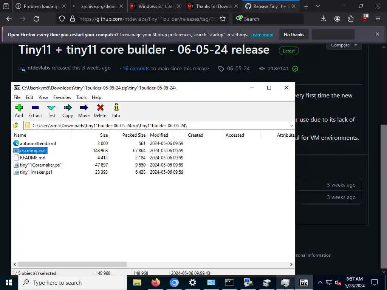Go up one folder level in 7-Zip

[x=16, y=125]
